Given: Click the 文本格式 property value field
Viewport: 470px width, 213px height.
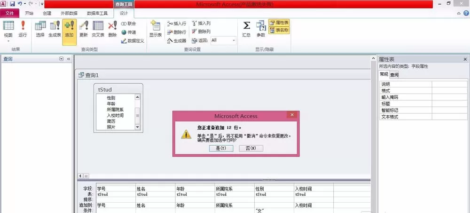Looking at the screenshot, I should pyautogui.click(x=450, y=117).
